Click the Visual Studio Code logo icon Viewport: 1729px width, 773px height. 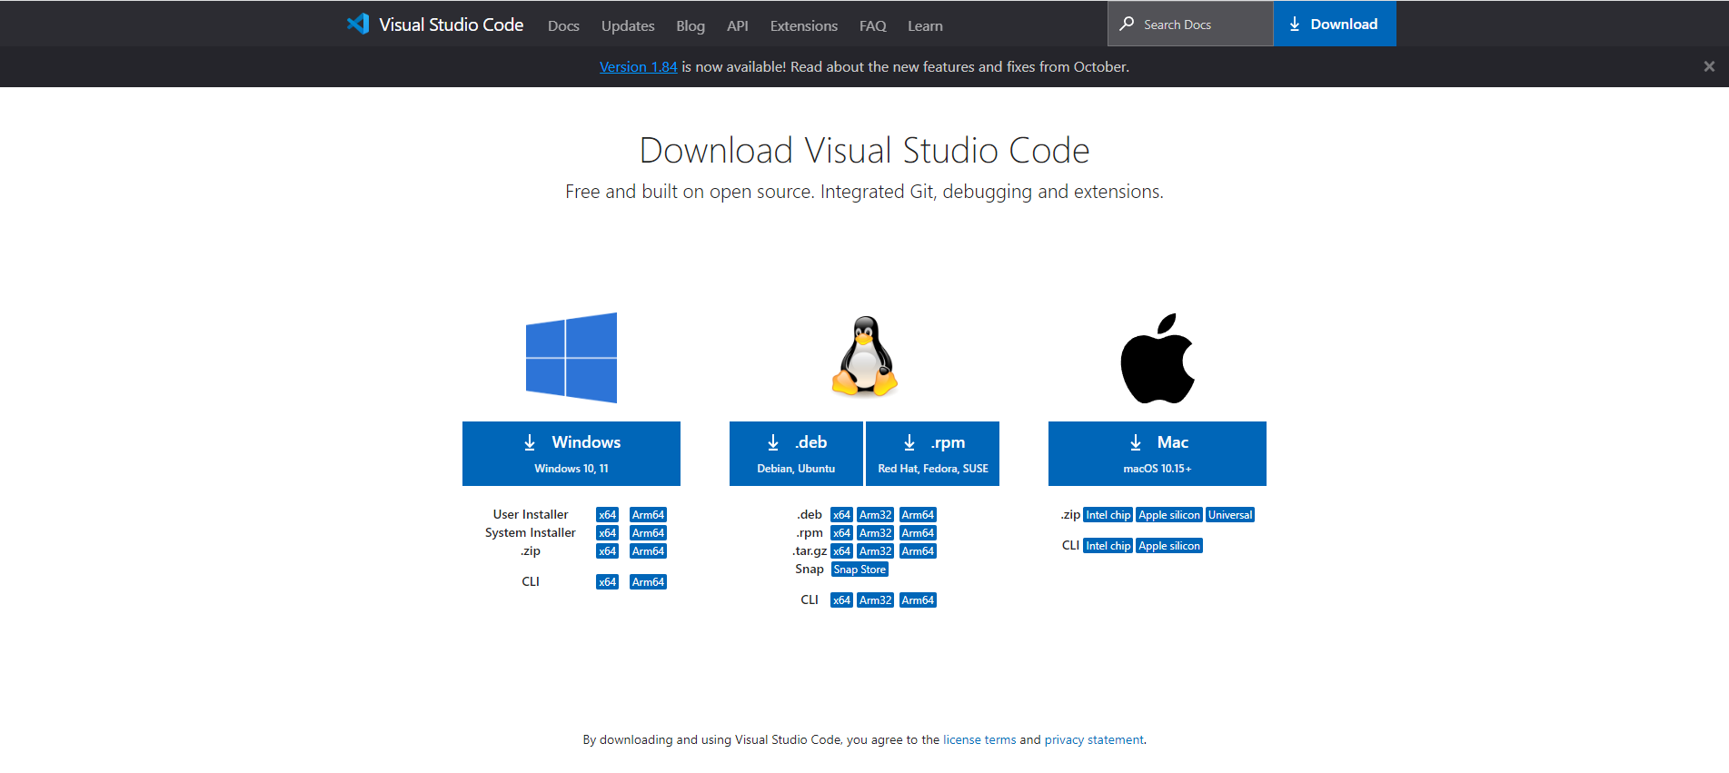click(357, 25)
